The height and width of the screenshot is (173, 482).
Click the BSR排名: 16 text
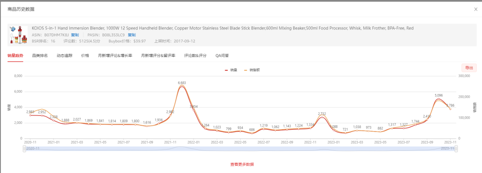click(x=44, y=41)
